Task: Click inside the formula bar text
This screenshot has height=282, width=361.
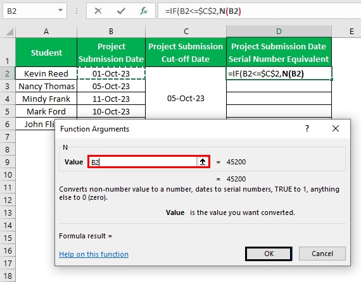Action: click(x=203, y=11)
